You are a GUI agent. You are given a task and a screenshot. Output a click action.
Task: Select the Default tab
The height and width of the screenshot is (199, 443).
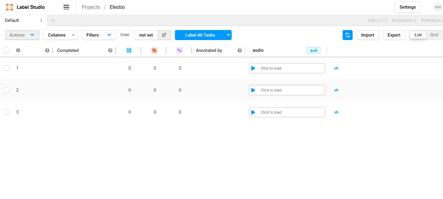coord(12,20)
